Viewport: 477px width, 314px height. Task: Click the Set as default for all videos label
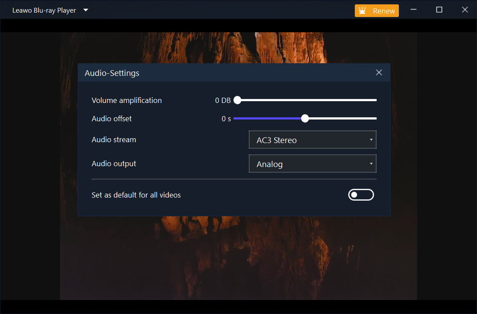136,195
